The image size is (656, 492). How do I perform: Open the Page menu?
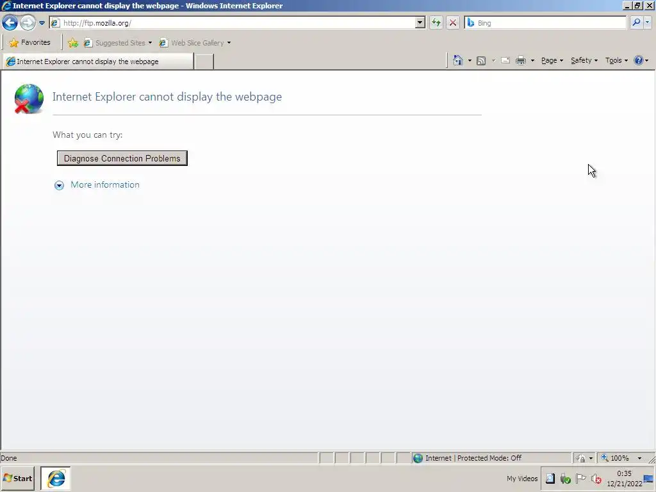pos(552,60)
